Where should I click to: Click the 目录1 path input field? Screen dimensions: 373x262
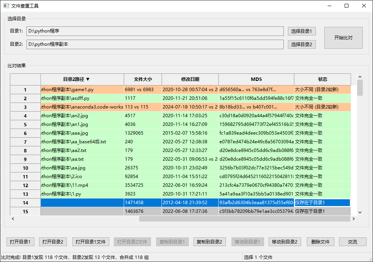click(155, 31)
